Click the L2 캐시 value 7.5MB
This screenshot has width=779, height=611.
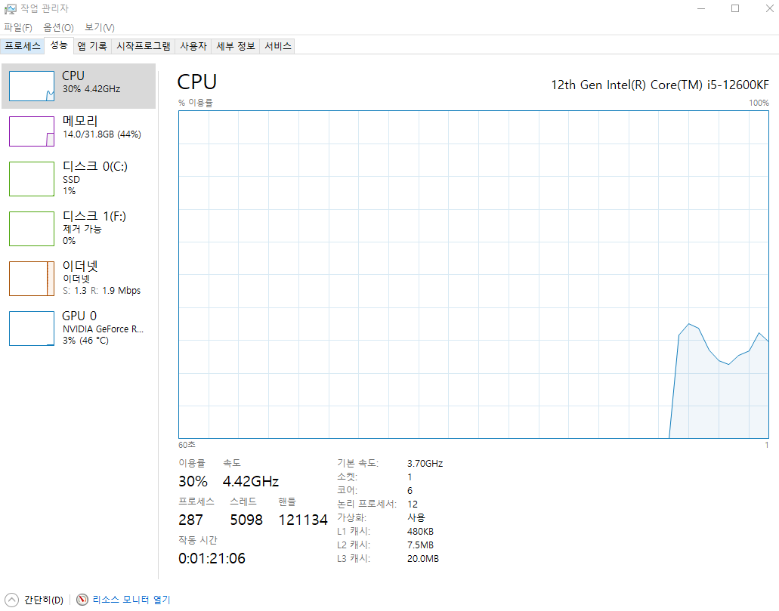point(420,545)
